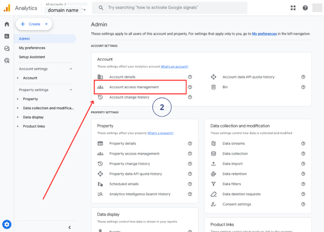
Task: Open Analytics Intelligence Search History
Action: click(x=140, y=194)
